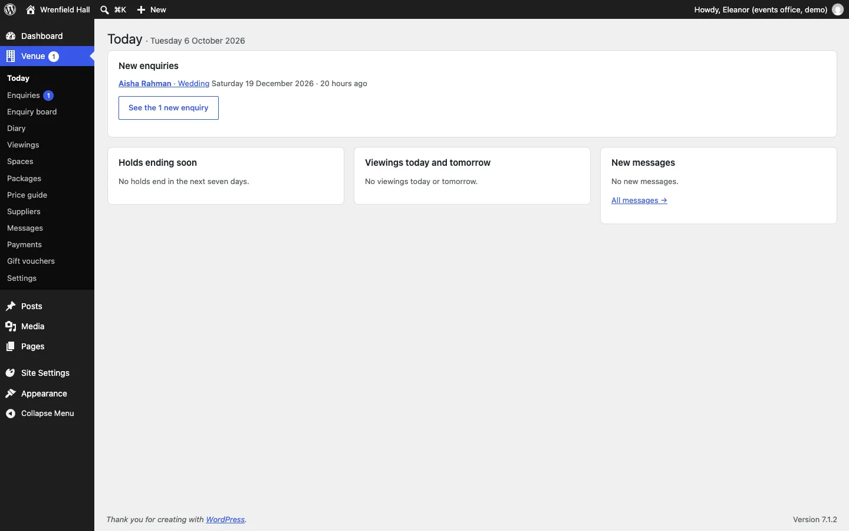Open the WordPress footer link
Image resolution: width=849 pixels, height=531 pixels.
click(x=226, y=520)
